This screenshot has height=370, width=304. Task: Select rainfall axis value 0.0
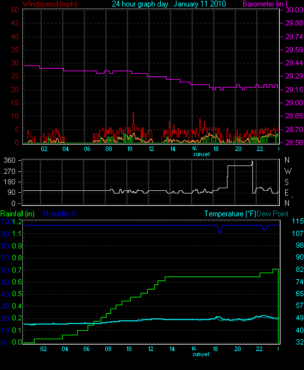coord(17,342)
